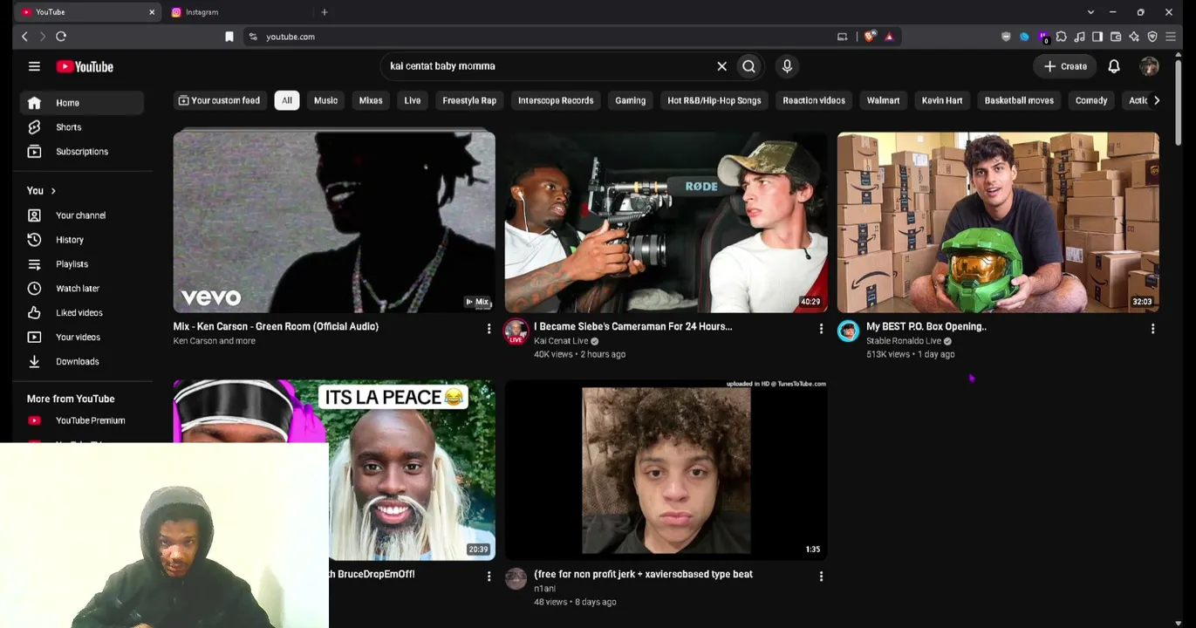Open Liked videos
The width and height of the screenshot is (1196, 628).
[x=82, y=313]
